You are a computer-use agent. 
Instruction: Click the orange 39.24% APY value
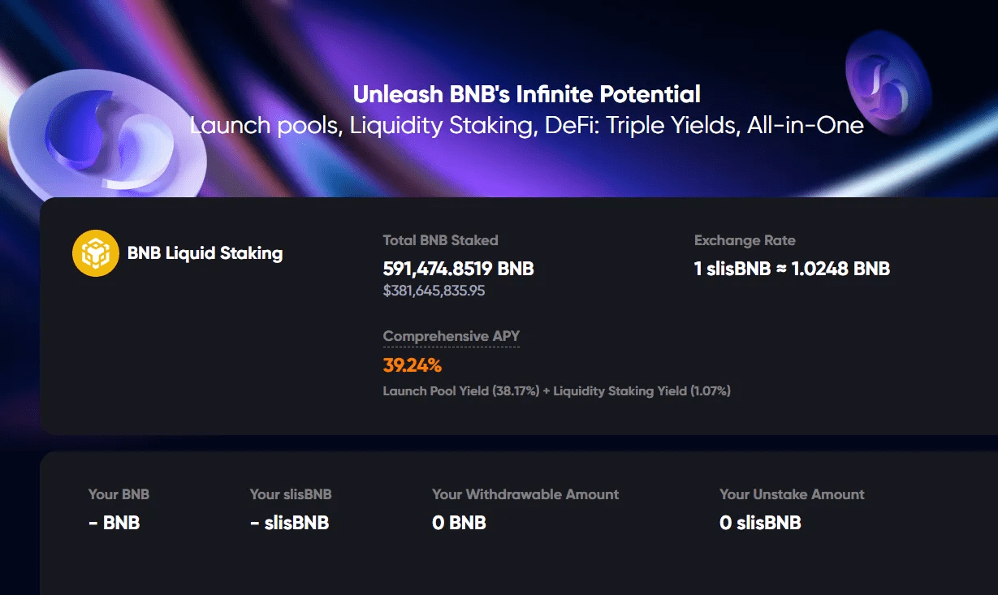413,365
